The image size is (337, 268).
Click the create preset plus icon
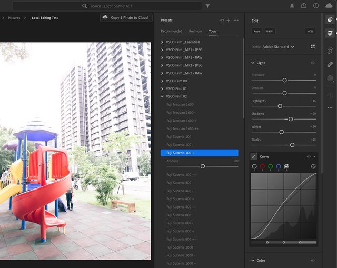229,20
